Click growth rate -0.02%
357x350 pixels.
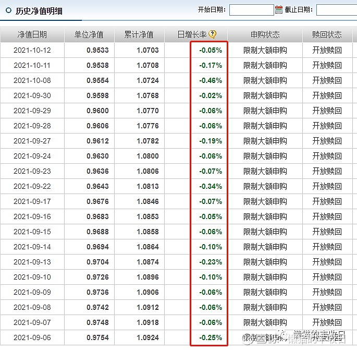pyautogui.click(x=211, y=95)
